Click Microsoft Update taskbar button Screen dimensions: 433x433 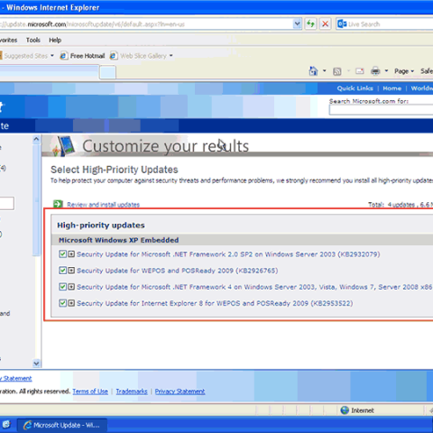click(x=61, y=425)
